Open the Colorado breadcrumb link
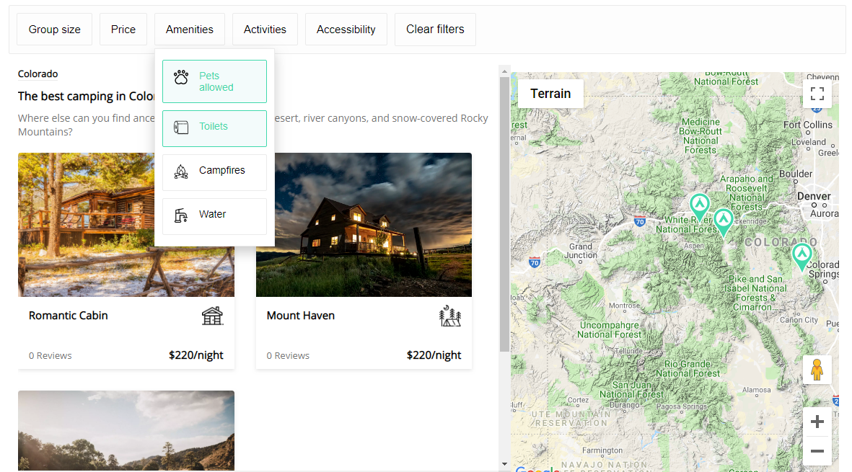 tap(38, 74)
